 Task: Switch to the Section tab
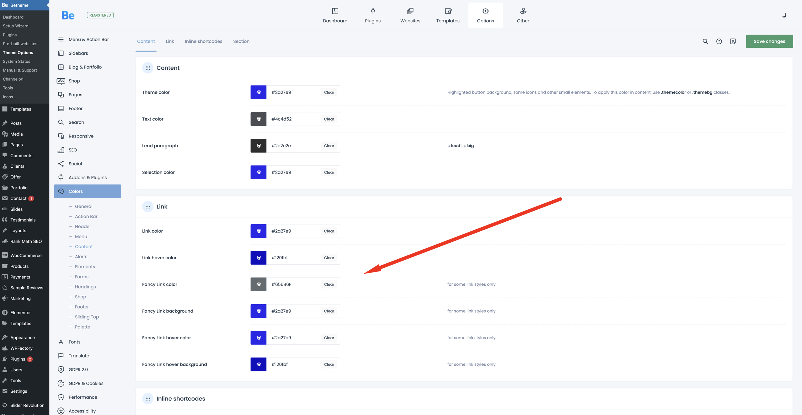241,41
